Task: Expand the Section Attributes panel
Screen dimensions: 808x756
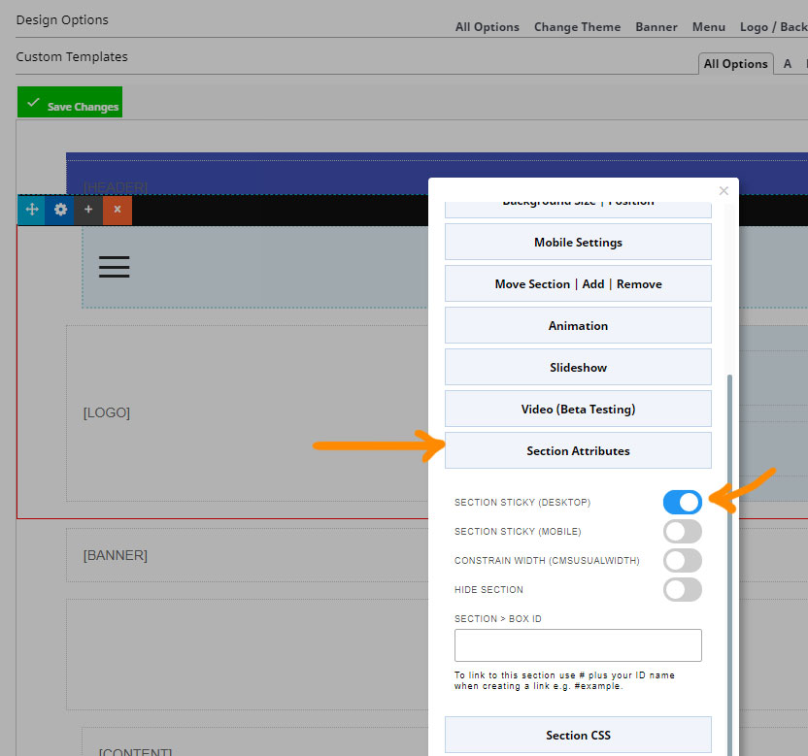Action: click(578, 450)
